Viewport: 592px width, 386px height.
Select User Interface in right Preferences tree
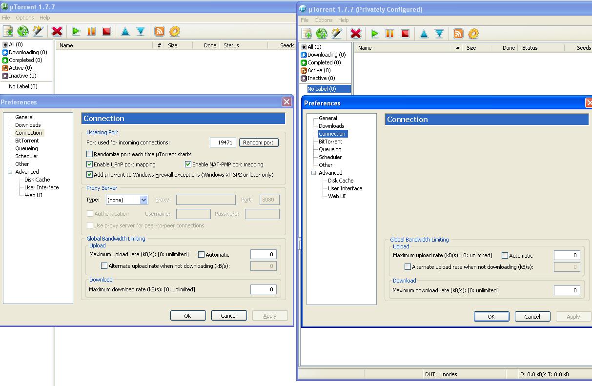click(345, 188)
